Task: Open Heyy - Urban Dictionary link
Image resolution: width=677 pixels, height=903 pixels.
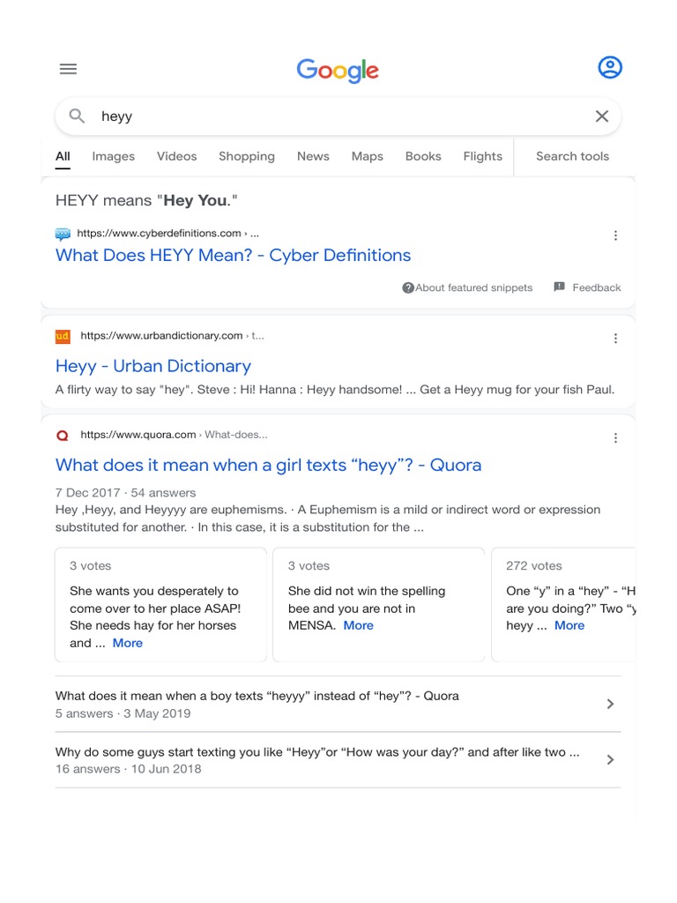Action: [153, 366]
